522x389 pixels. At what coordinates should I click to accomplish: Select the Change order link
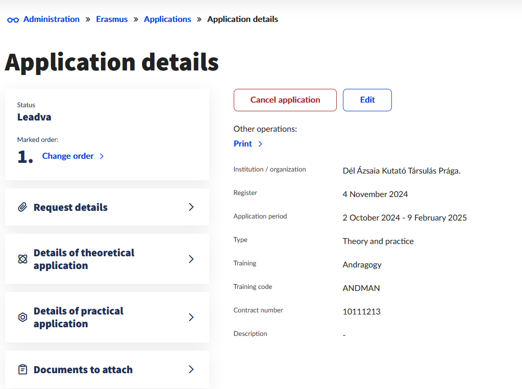click(68, 156)
